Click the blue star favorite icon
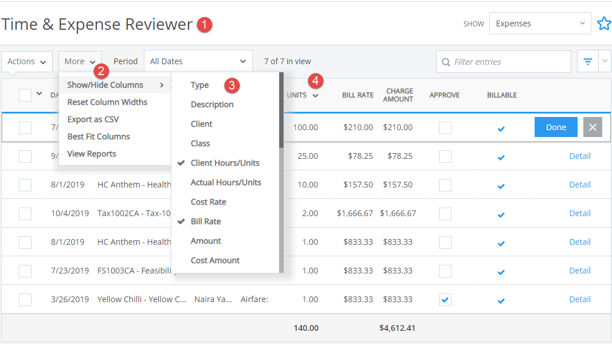The height and width of the screenshot is (344, 612). (x=605, y=23)
